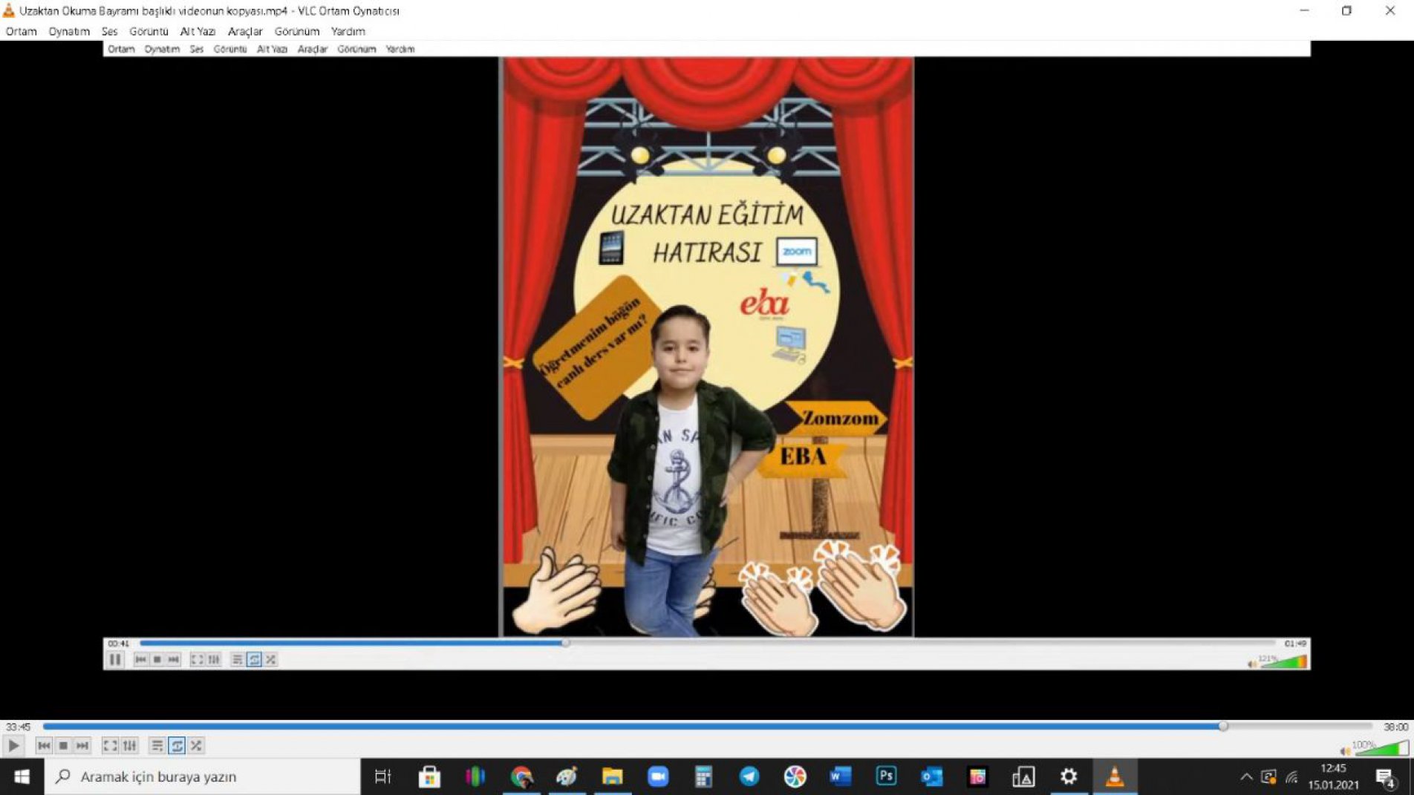Mute audio via speaker icon
This screenshot has height=795, width=1414.
[x=1344, y=751]
